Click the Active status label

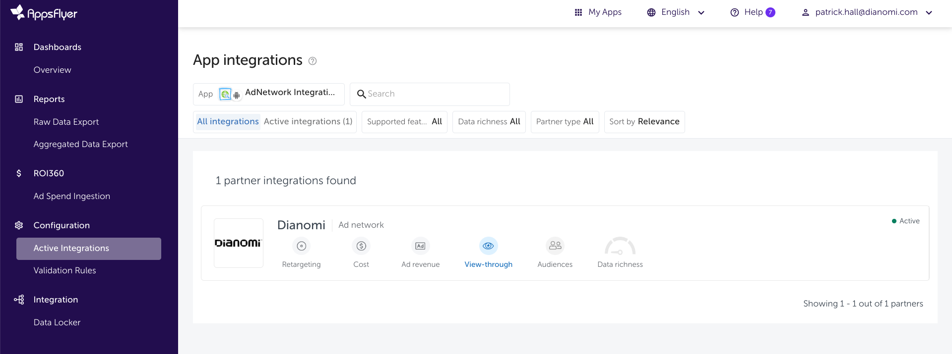909,221
